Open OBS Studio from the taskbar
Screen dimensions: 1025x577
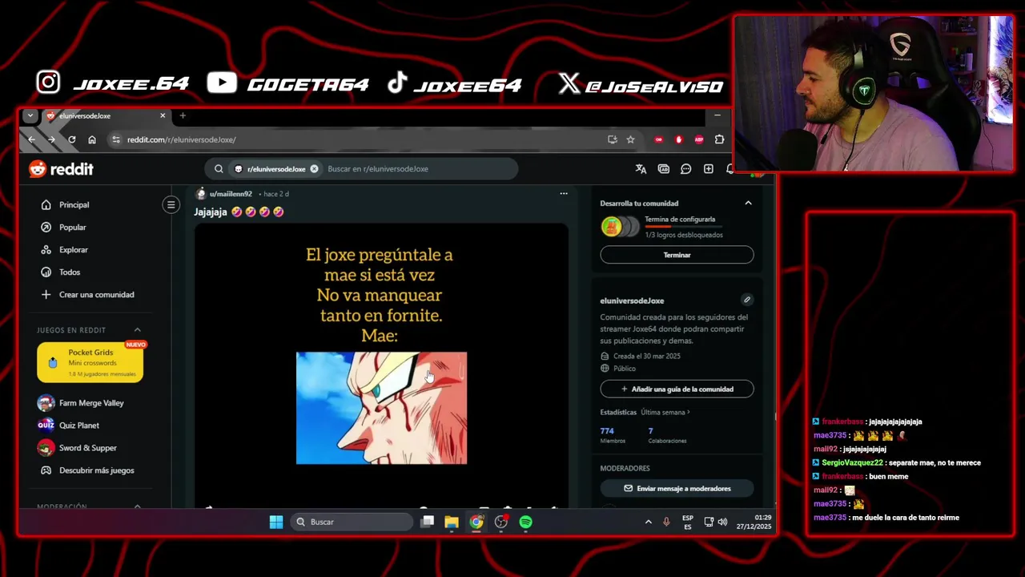pyautogui.click(x=501, y=522)
